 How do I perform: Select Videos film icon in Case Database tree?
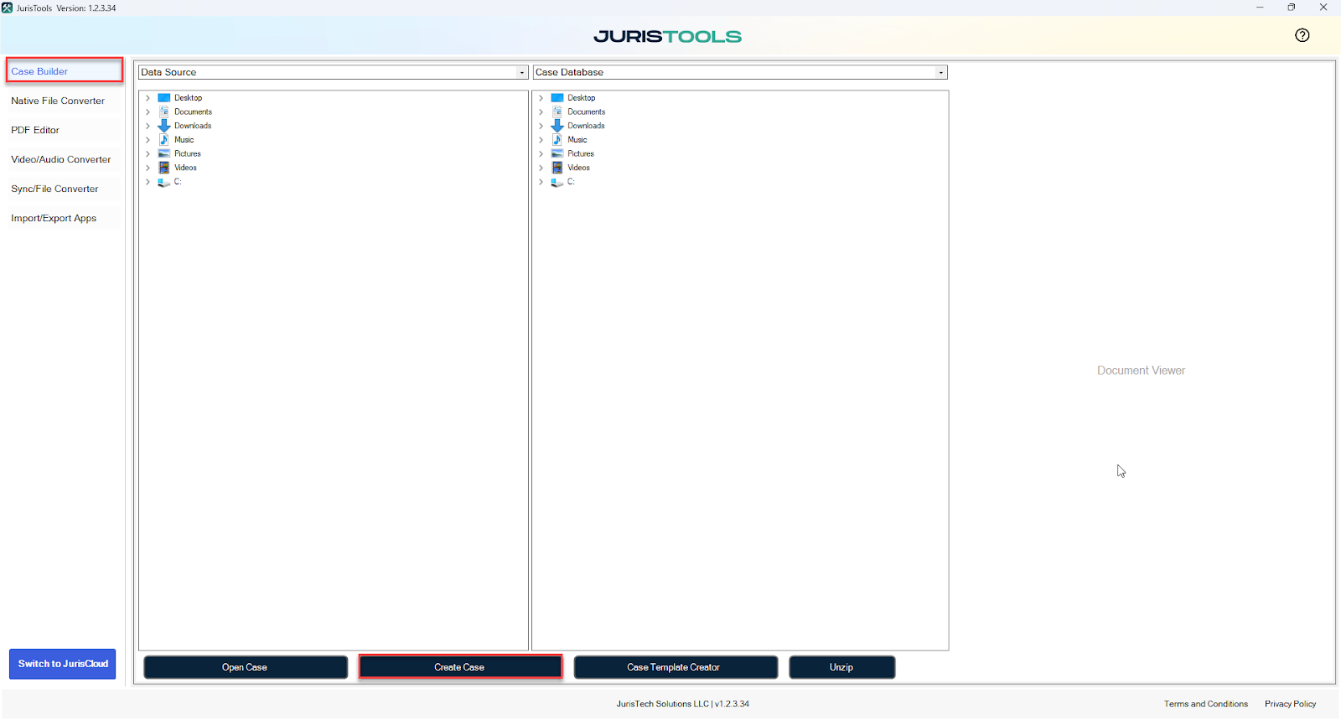557,168
